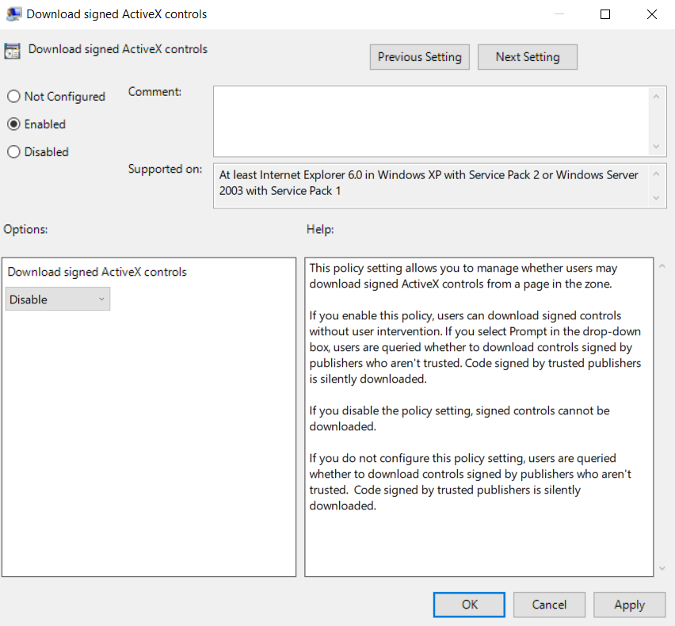
Task: Expand the Supported on text area downward arrow
Action: [657, 197]
